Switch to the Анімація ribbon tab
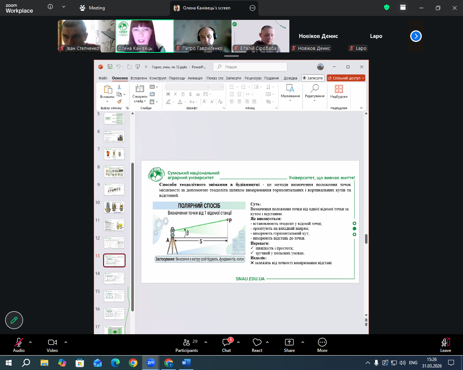The height and width of the screenshot is (370, 463). (x=195, y=78)
